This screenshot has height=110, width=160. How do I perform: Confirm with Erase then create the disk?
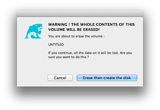click(107, 78)
